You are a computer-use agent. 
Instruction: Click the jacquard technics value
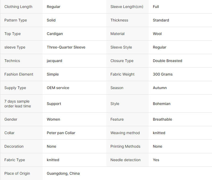click(x=54, y=61)
